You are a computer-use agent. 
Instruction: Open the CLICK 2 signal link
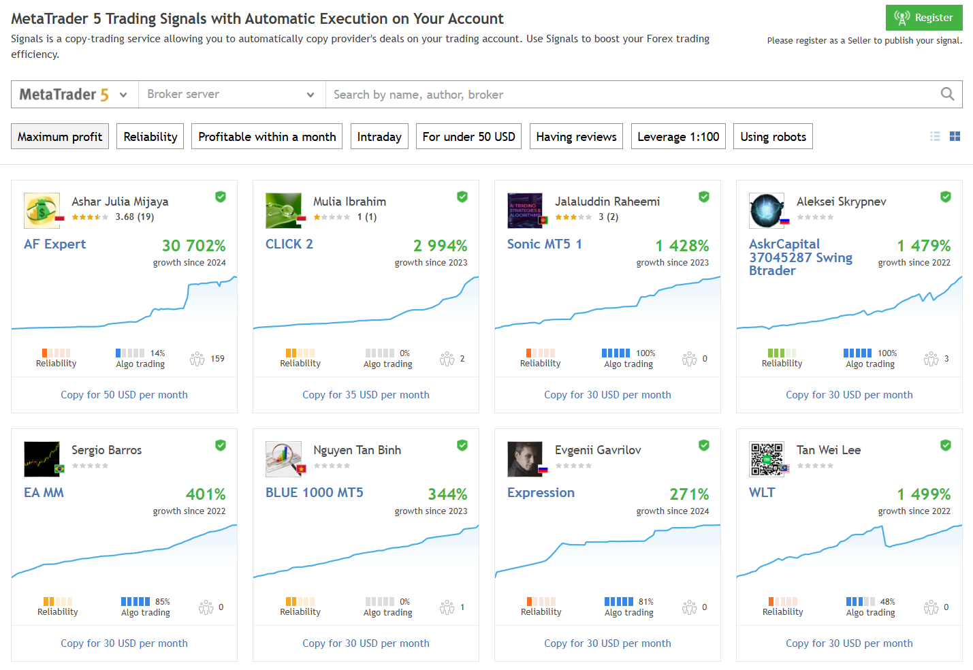click(289, 244)
